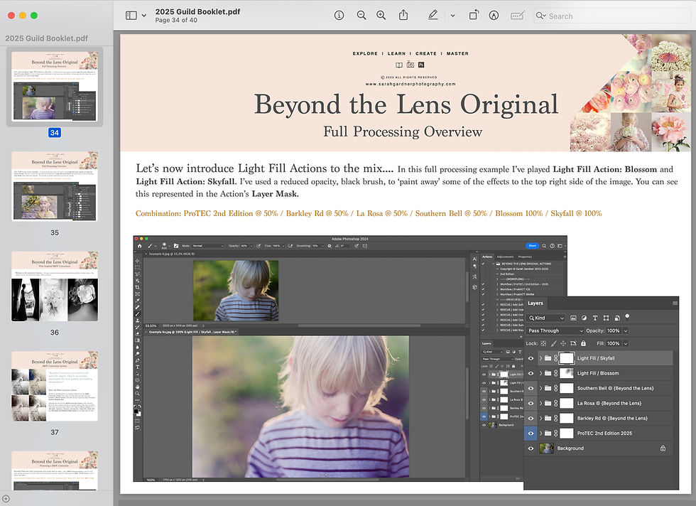This screenshot has width=696, height=506.
Task: Open the sidebar view options chevron
Action: (x=143, y=16)
